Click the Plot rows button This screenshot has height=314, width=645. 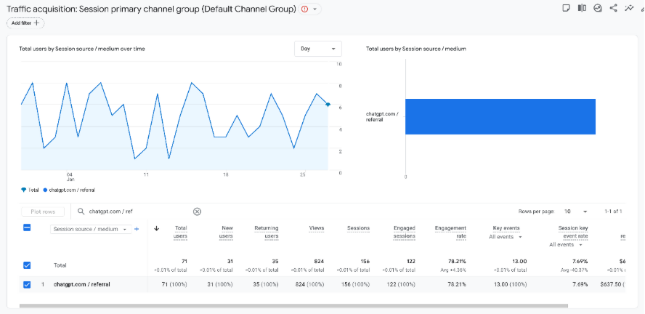coord(42,212)
